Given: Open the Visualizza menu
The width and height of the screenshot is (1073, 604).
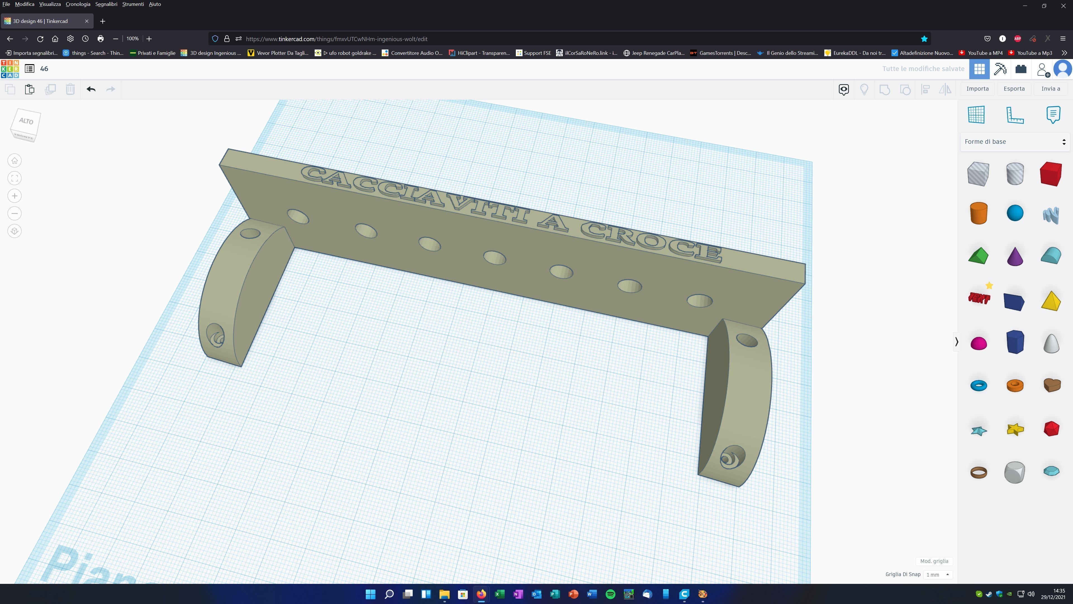Looking at the screenshot, I should point(50,4).
